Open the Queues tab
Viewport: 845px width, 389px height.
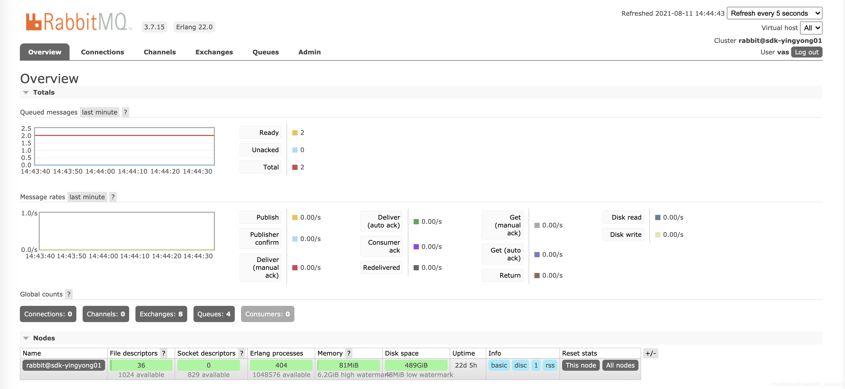pos(266,52)
